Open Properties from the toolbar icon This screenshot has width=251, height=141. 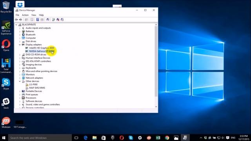32,20
